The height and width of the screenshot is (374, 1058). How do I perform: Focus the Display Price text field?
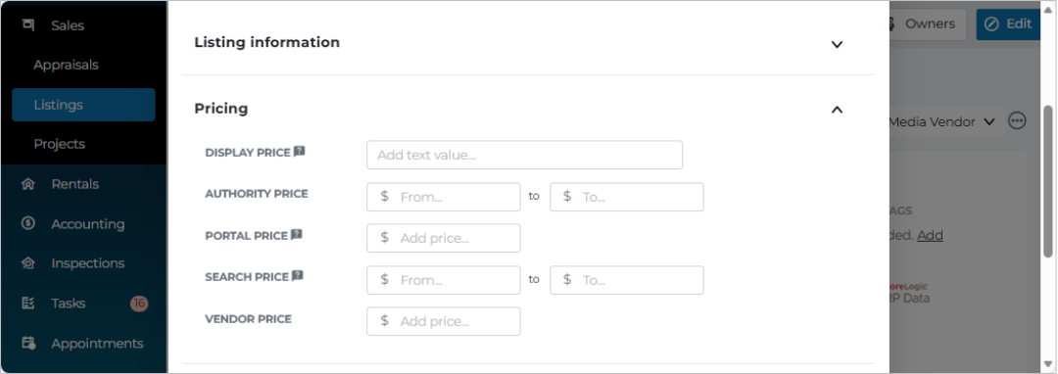pyautogui.click(x=524, y=155)
